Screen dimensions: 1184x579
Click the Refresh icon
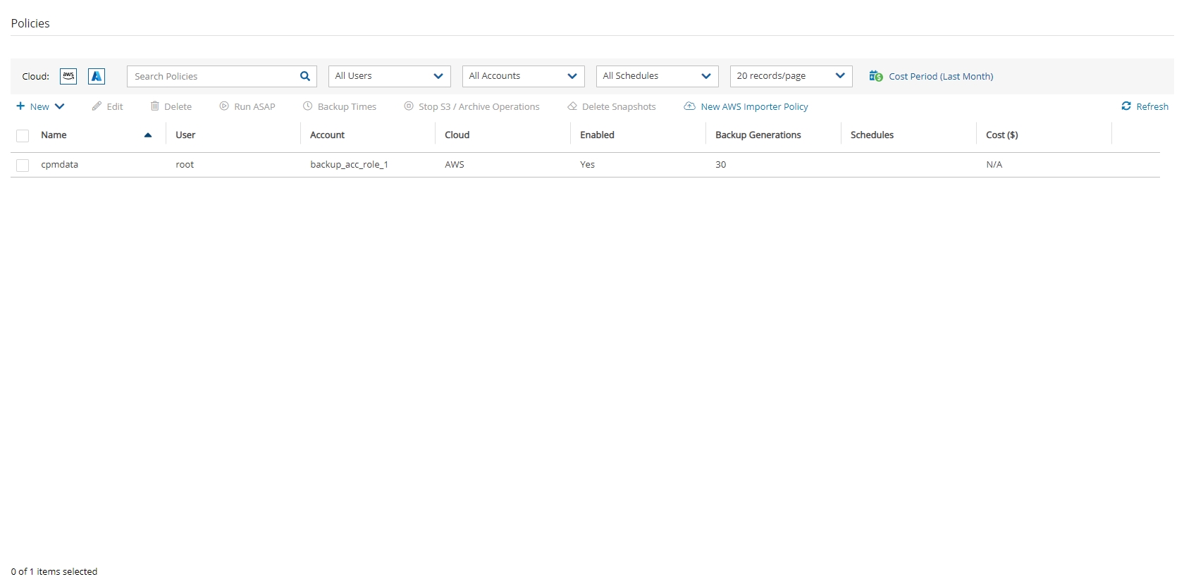click(1126, 106)
